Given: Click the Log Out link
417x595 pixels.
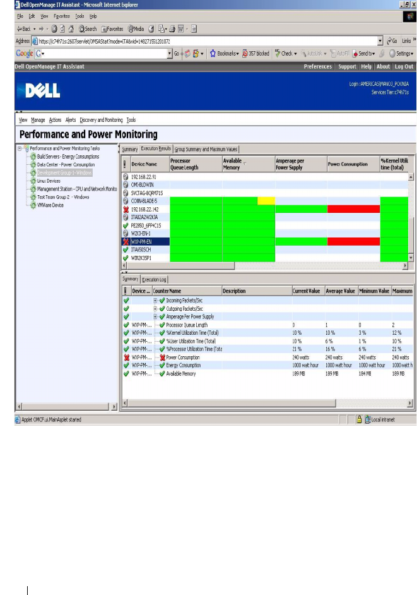Looking at the screenshot, I should [404, 67].
